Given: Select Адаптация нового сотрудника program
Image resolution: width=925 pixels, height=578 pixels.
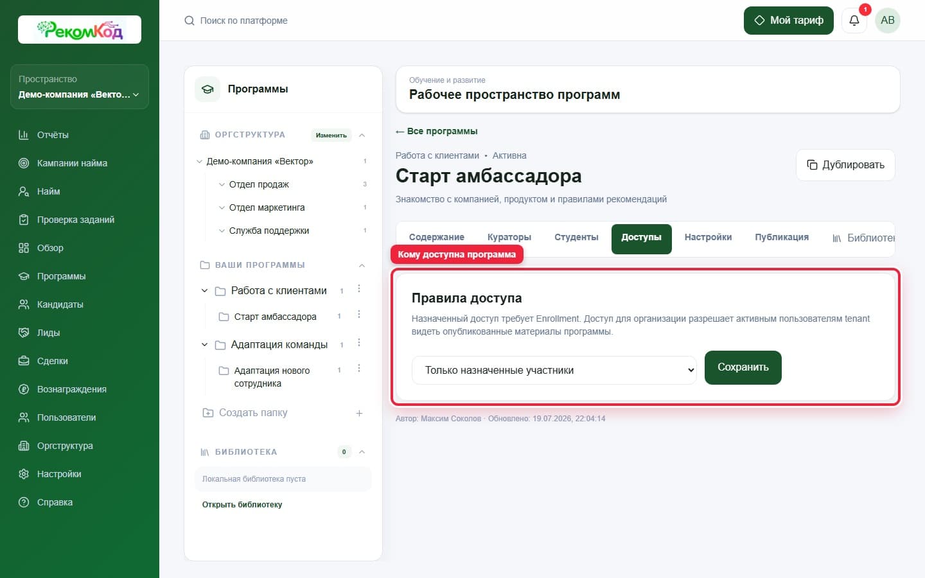Looking at the screenshot, I should tap(272, 377).
